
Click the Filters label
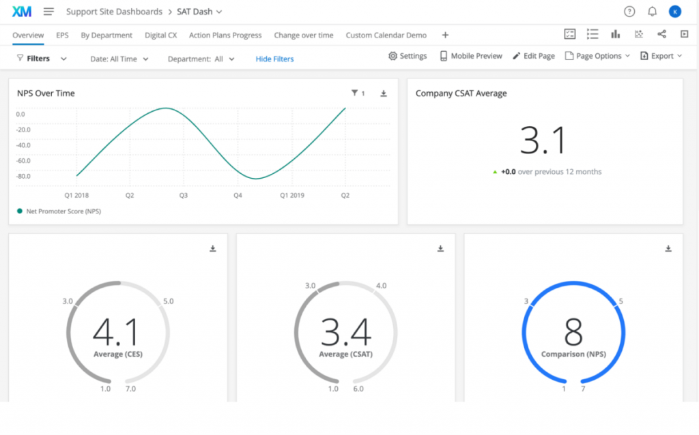[38, 59]
